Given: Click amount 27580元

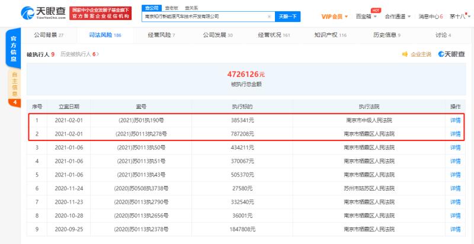Looking at the screenshot, I should point(242,188).
